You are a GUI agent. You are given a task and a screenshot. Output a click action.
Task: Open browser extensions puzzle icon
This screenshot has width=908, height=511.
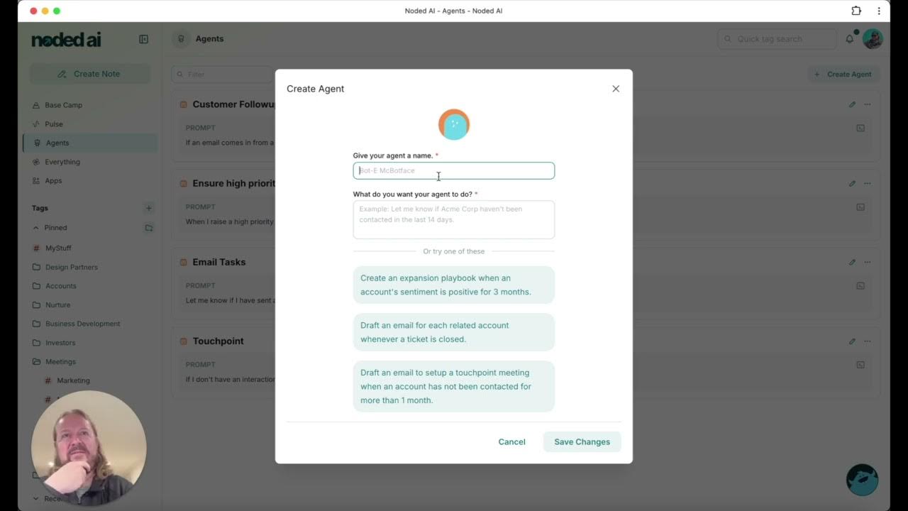(856, 11)
